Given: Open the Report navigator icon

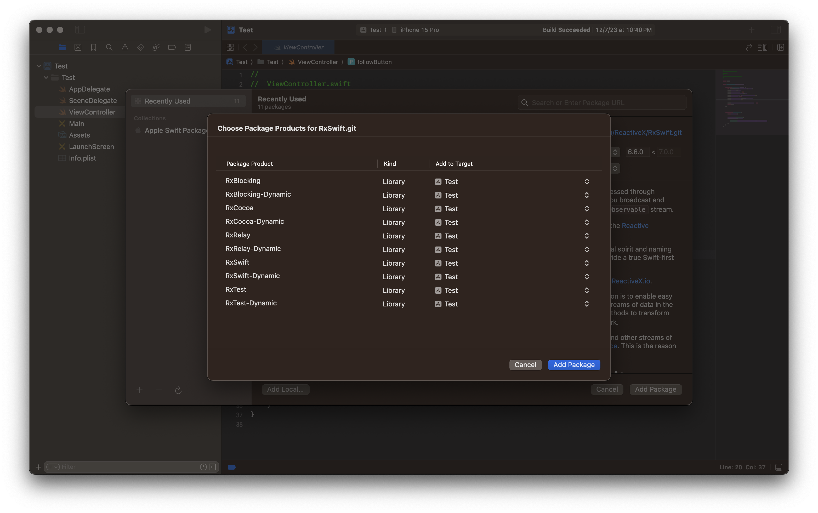Looking at the screenshot, I should tap(188, 48).
